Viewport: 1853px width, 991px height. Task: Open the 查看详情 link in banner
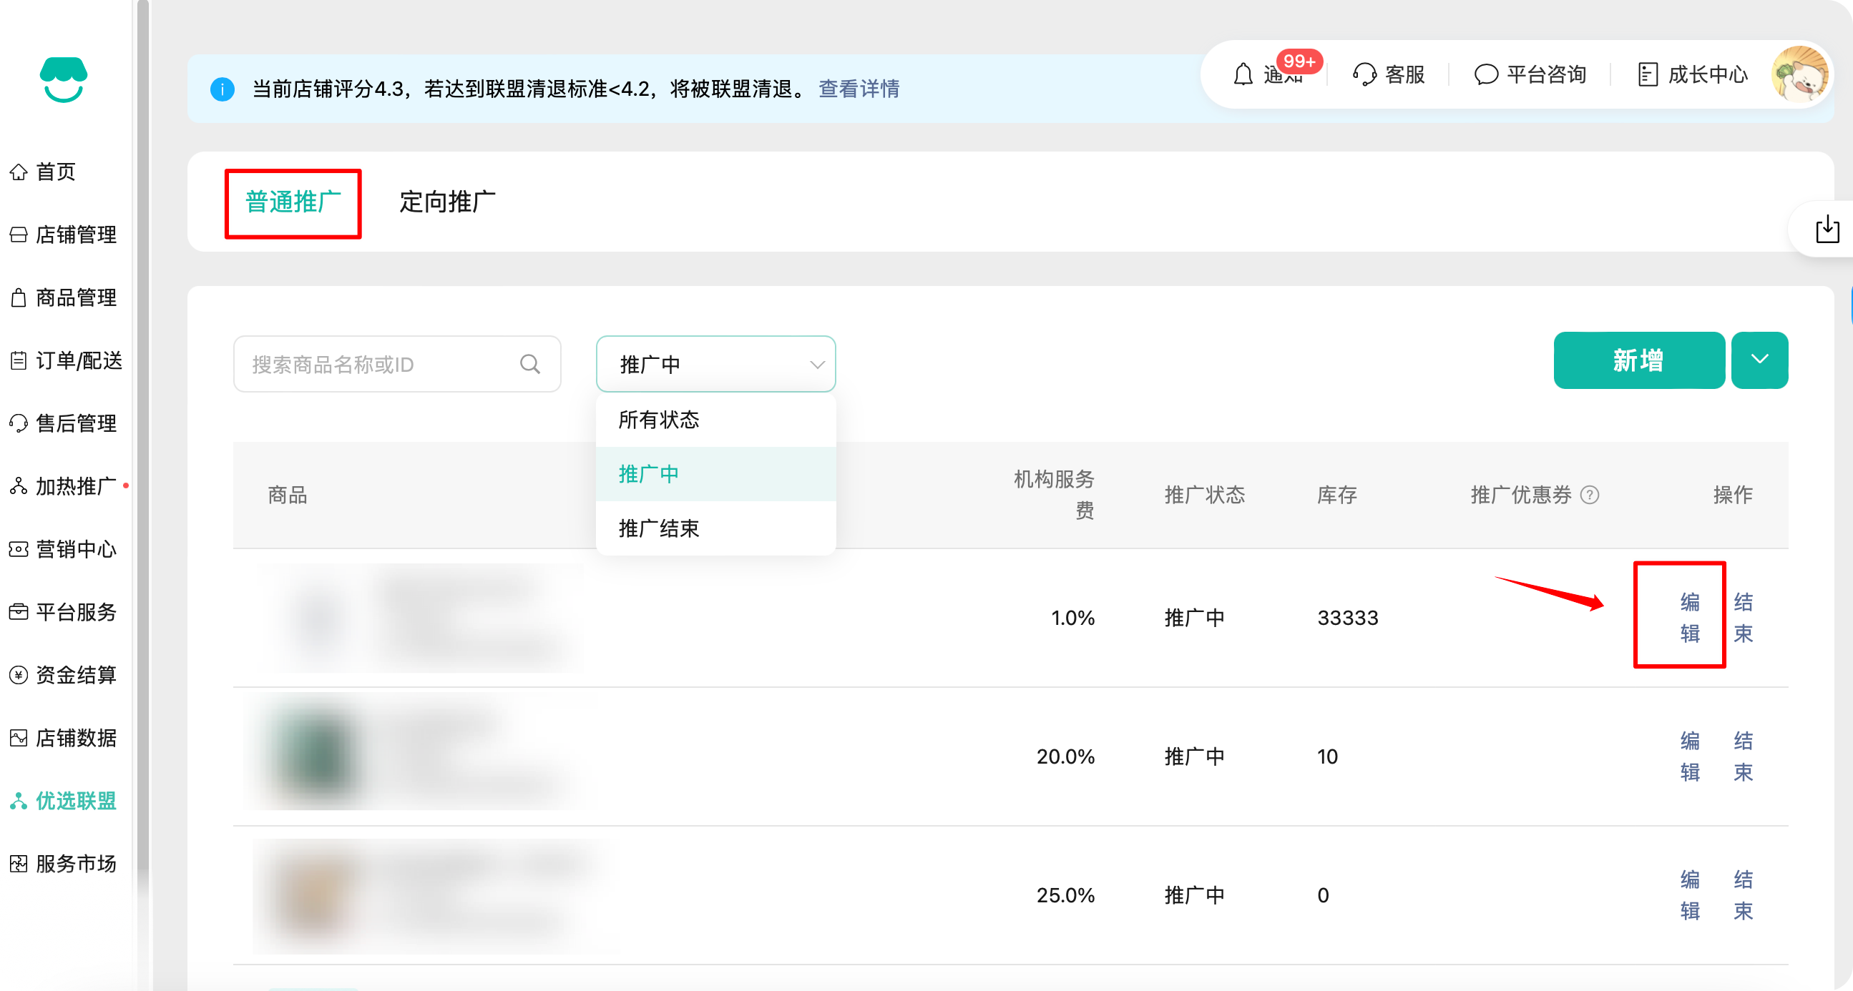859,89
